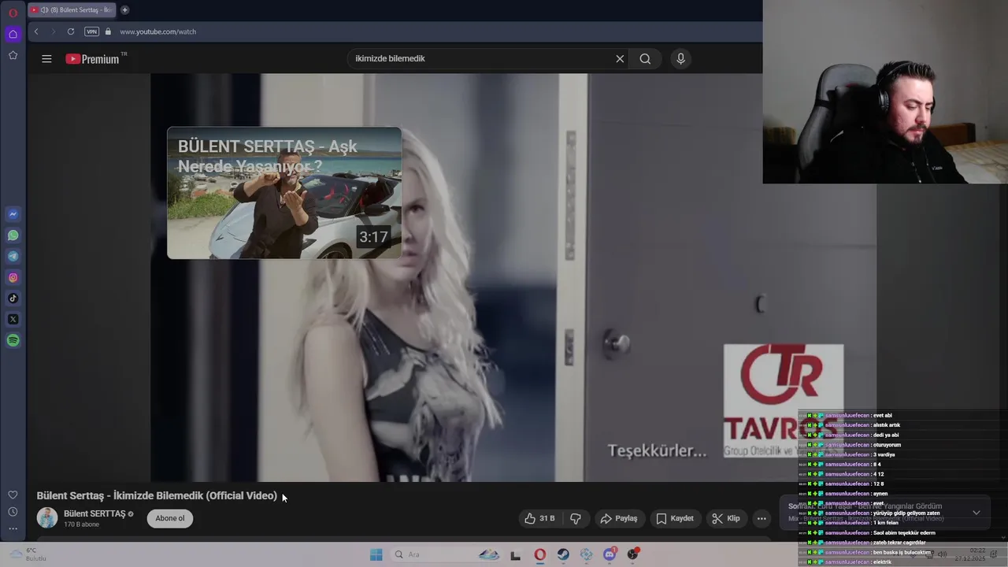Click the 170 B abone subscriber count

(x=81, y=524)
